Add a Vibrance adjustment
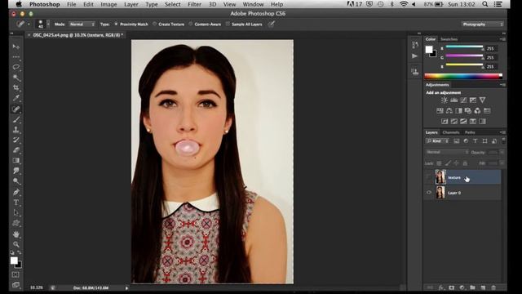 [x=482, y=100]
